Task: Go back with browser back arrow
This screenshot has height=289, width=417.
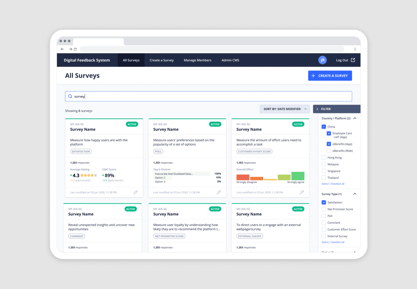Action: [x=62, y=49]
